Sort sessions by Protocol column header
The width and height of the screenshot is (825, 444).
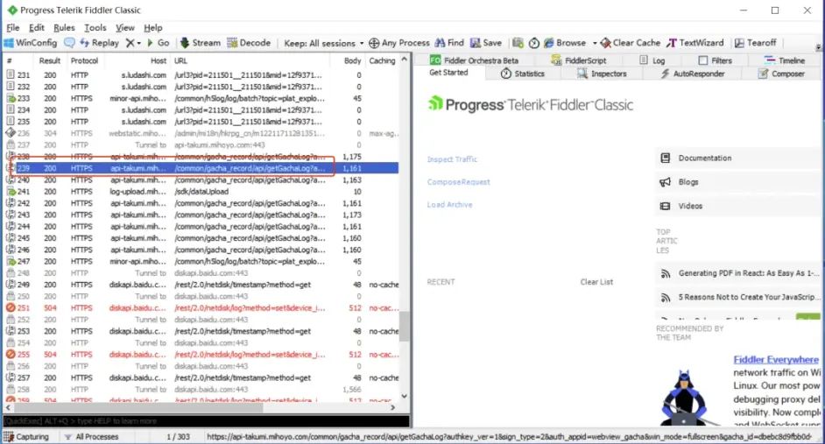(x=84, y=61)
